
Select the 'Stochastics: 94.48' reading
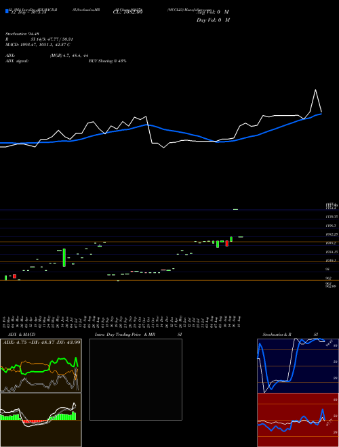(x=22, y=34)
